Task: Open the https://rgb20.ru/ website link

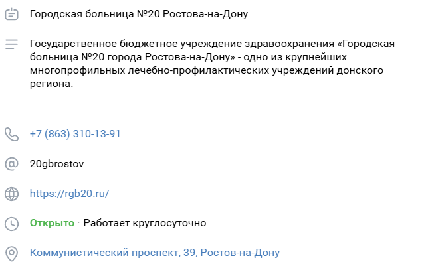Action: coord(69,194)
